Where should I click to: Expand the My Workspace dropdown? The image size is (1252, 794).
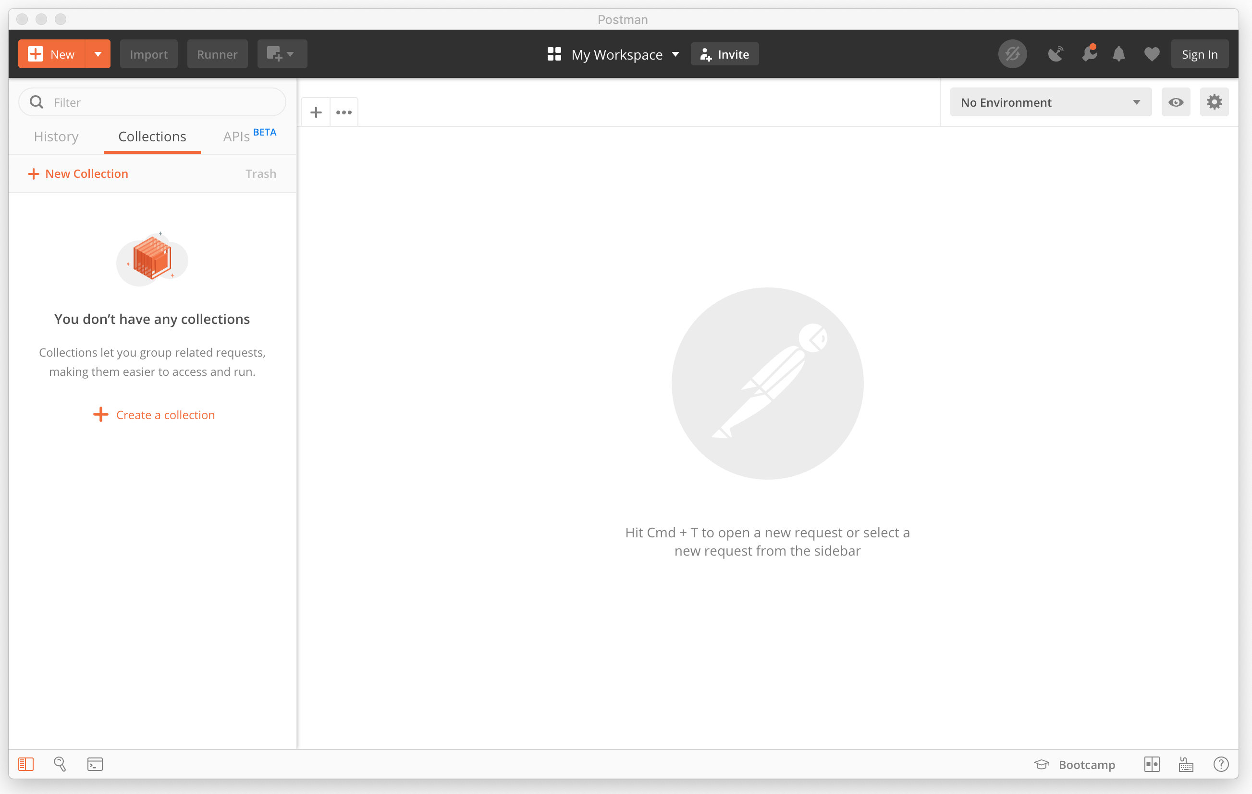tap(676, 54)
